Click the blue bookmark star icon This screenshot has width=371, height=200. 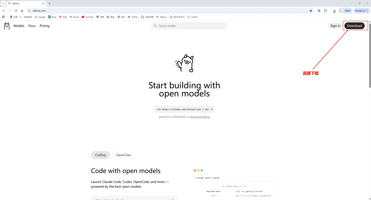311,11
